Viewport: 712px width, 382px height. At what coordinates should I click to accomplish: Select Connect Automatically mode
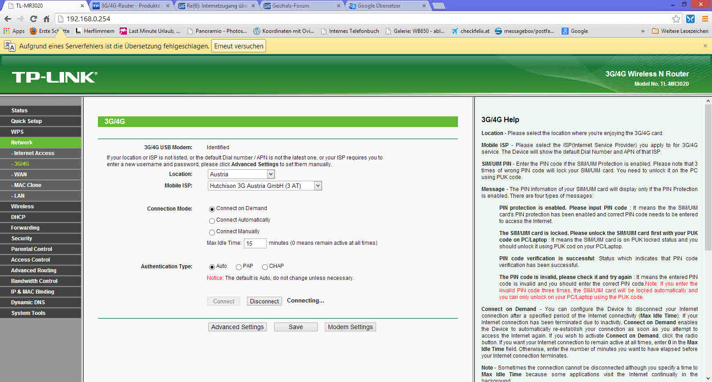point(212,220)
